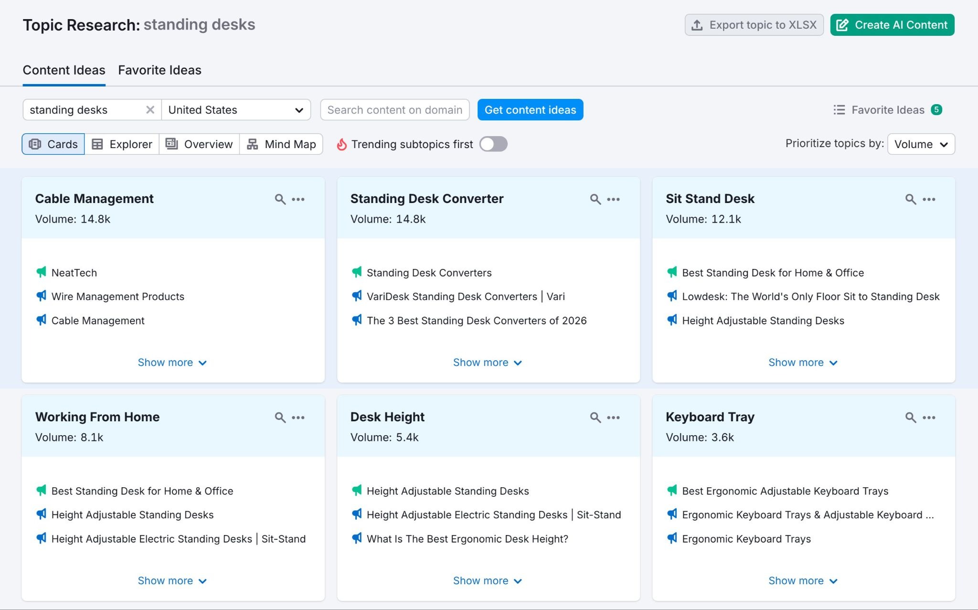Click search icon on Cable Management card
Screen dimensions: 978x610
click(280, 199)
